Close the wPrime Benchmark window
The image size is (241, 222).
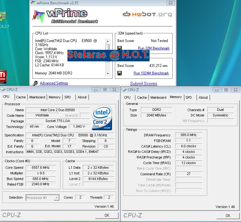[171, 3]
